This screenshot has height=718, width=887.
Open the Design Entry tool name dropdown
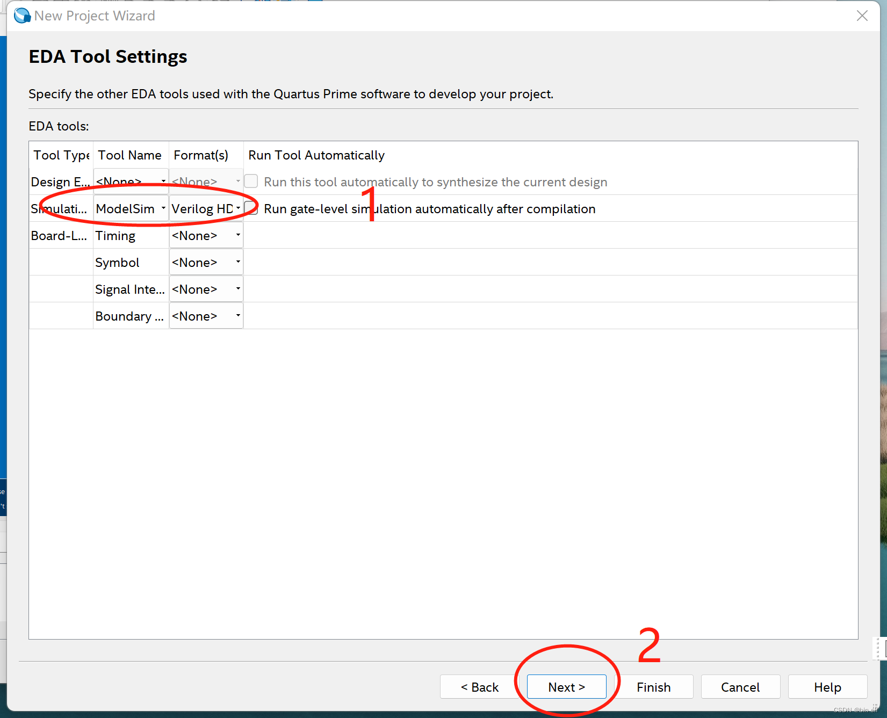(131, 182)
